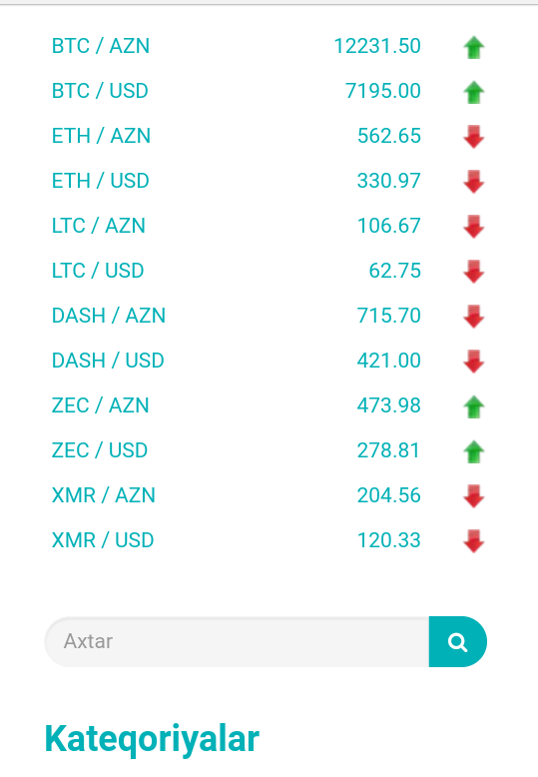The width and height of the screenshot is (538, 777).
Task: Click the red down arrow beside LTC / USD
Action: point(473,272)
